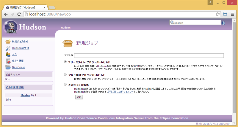Click the Hudson管理 wrench tools icon

[x=8, y=48]
